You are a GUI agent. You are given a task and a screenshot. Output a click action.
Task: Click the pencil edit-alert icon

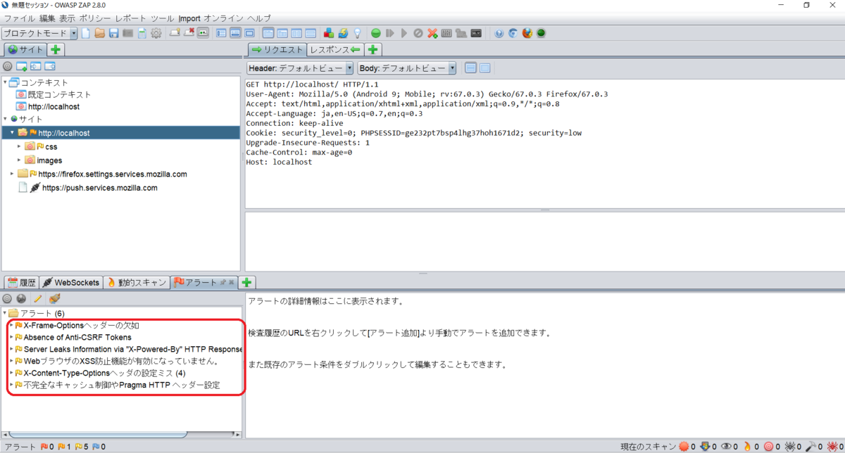pyautogui.click(x=38, y=298)
